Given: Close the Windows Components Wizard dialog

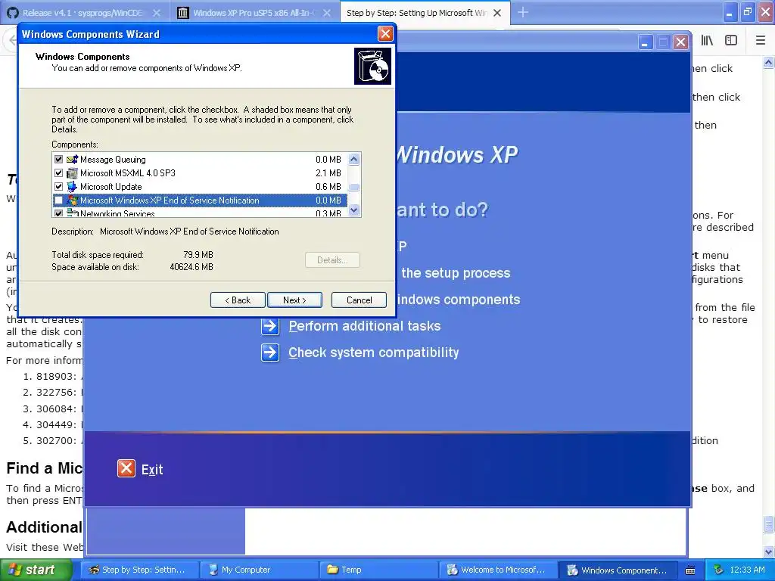Looking at the screenshot, I should pos(385,33).
